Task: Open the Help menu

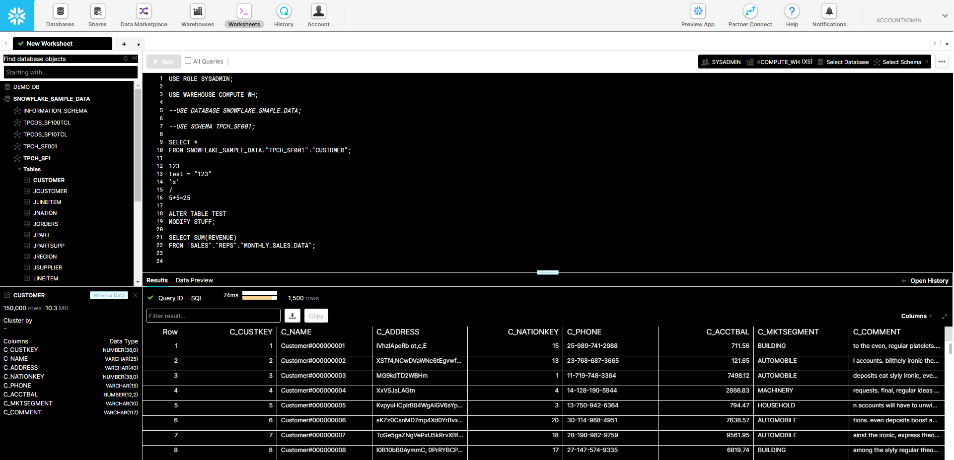Action: pyautogui.click(x=792, y=16)
